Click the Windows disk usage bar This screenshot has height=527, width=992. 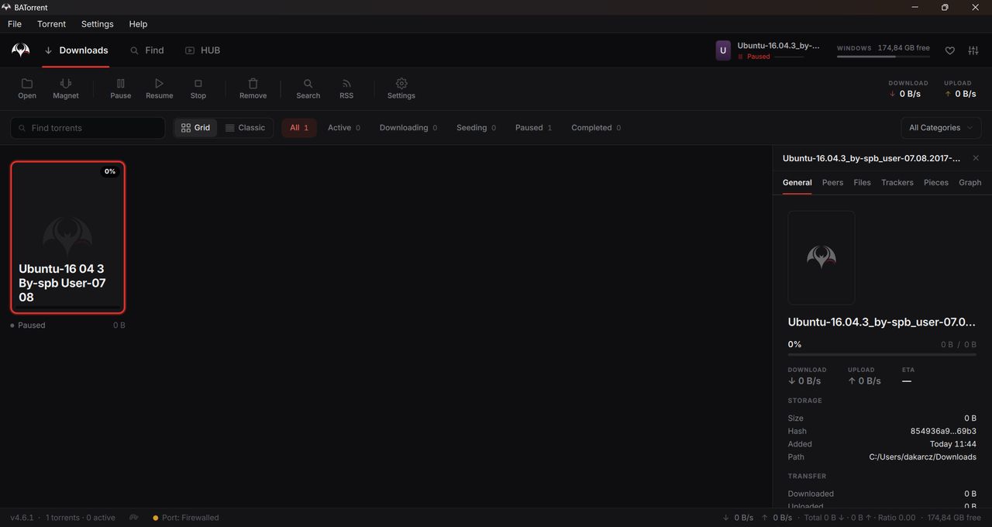[883, 57]
